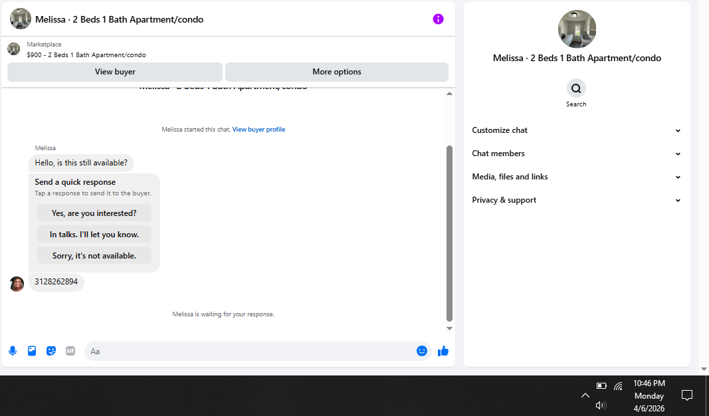Click the message input field
This screenshot has width=709, height=416.
251,352
